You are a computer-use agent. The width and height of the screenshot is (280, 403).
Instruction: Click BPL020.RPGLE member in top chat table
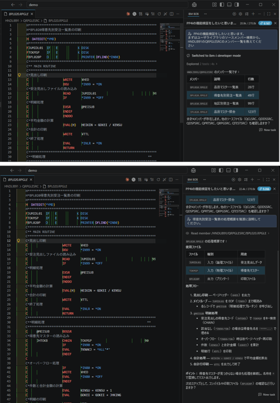pos(199,95)
